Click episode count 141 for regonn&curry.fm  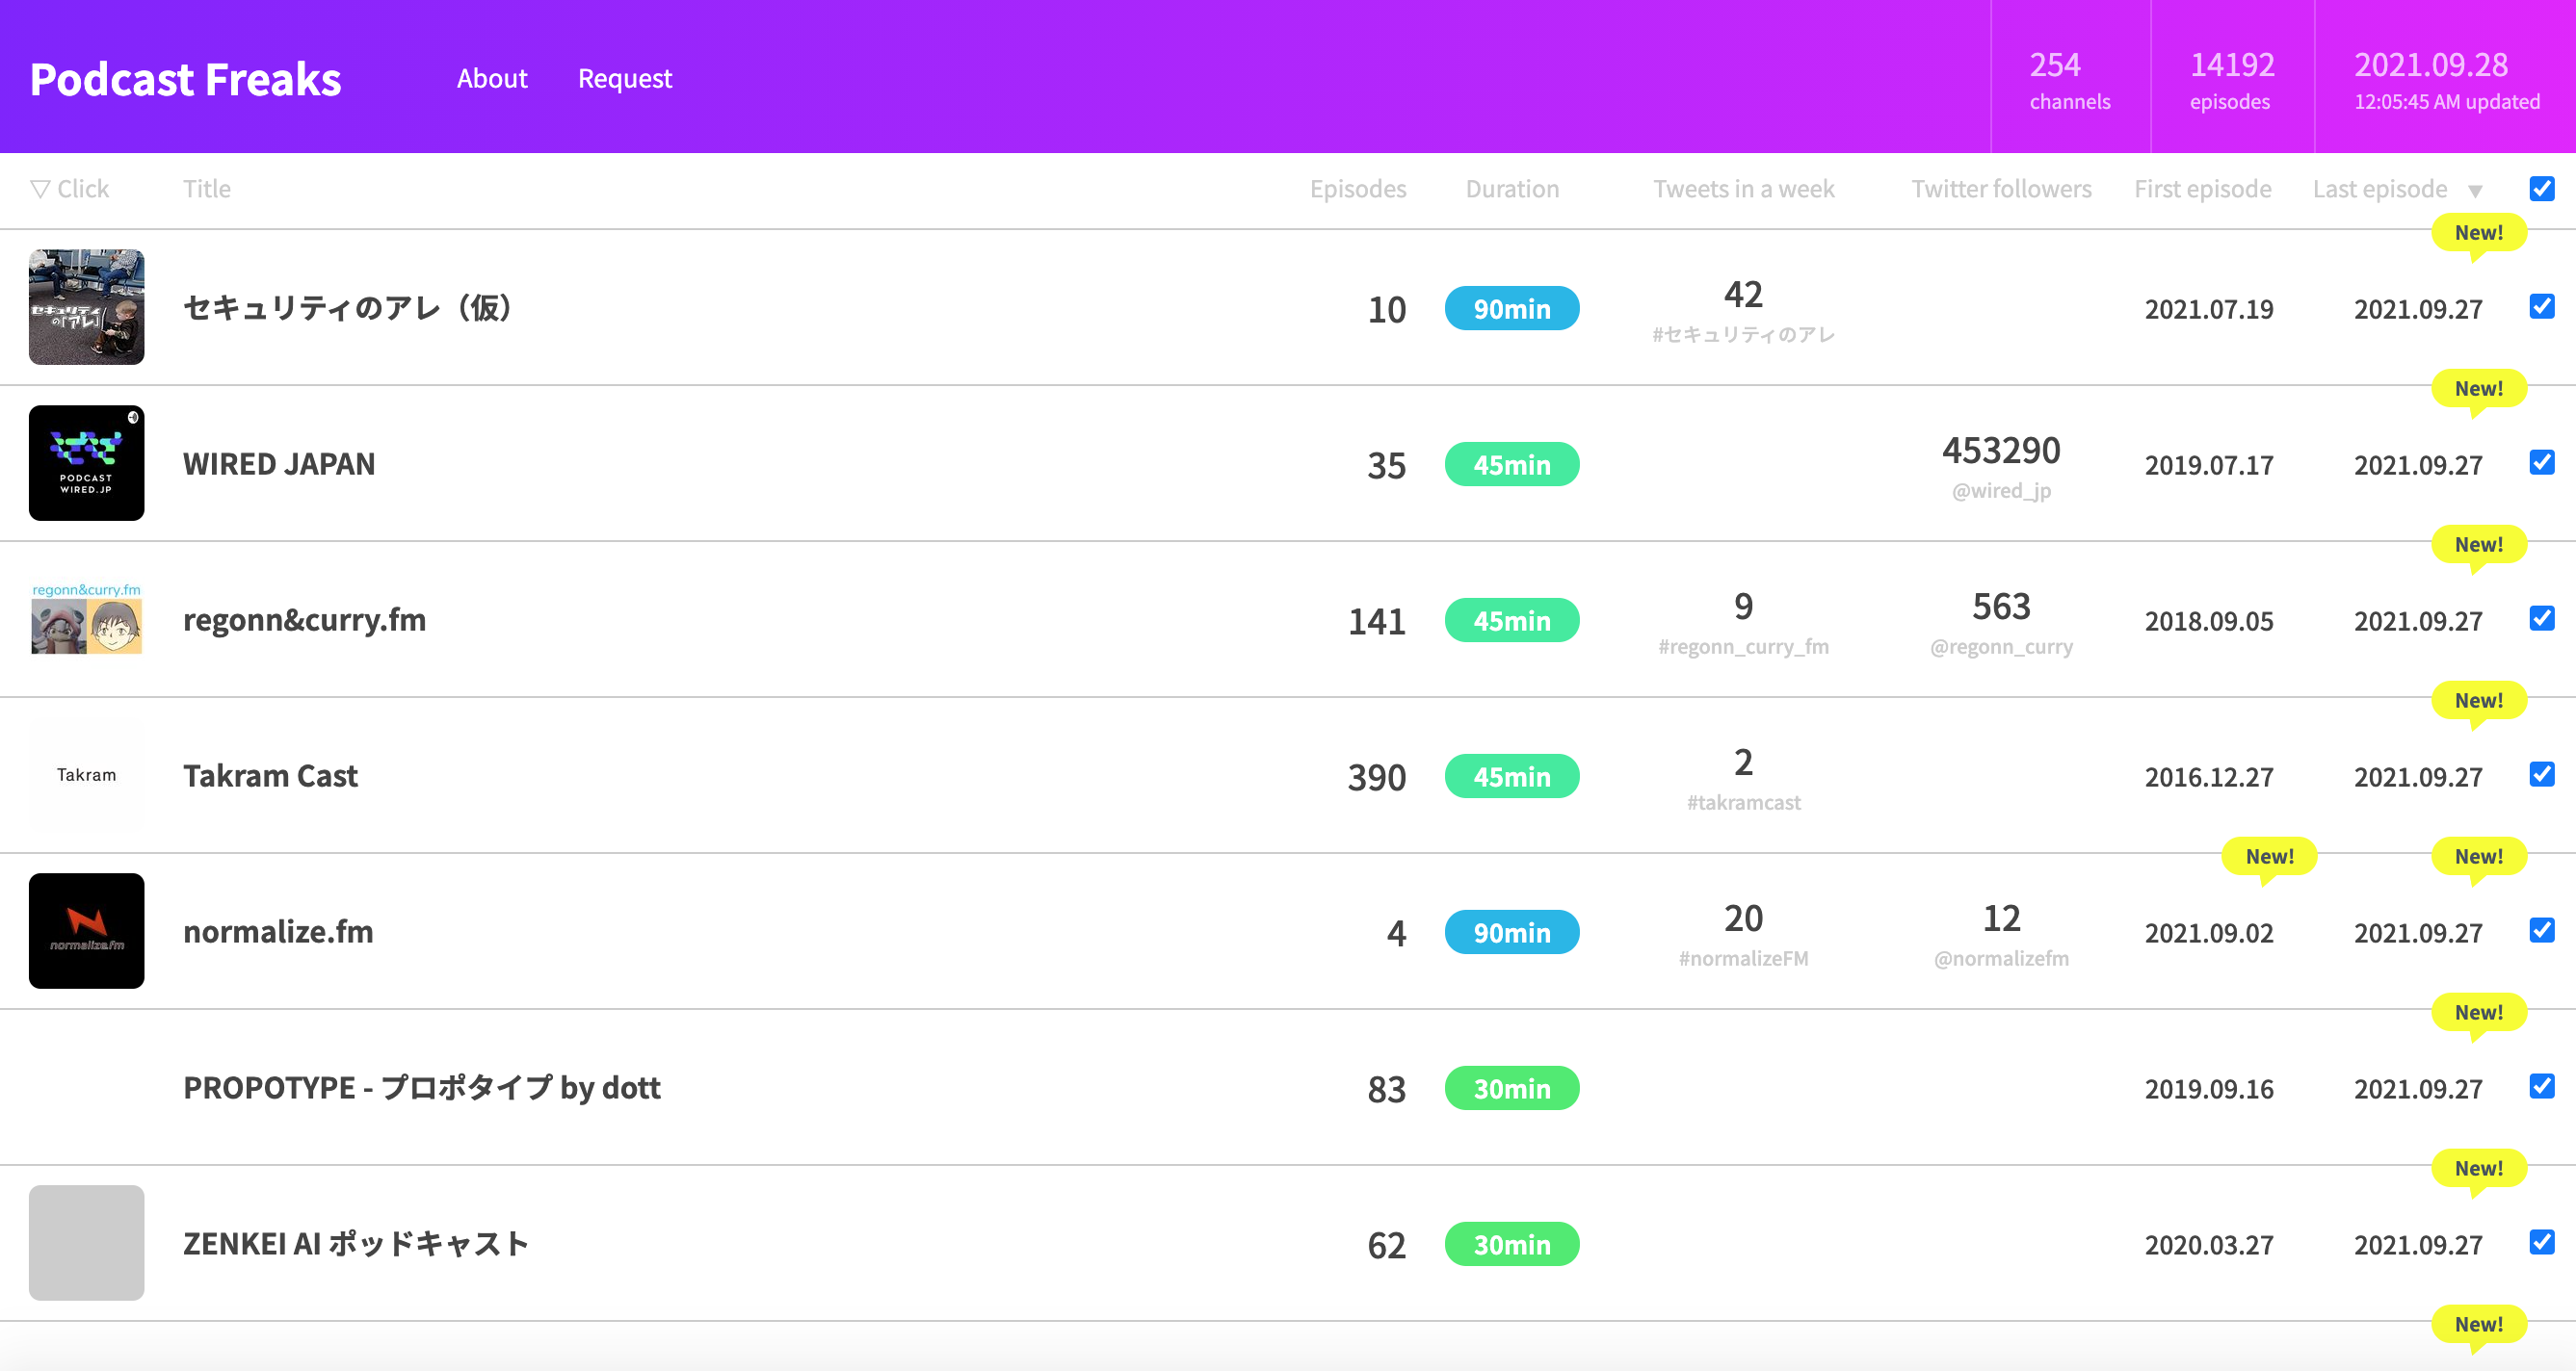(1376, 621)
